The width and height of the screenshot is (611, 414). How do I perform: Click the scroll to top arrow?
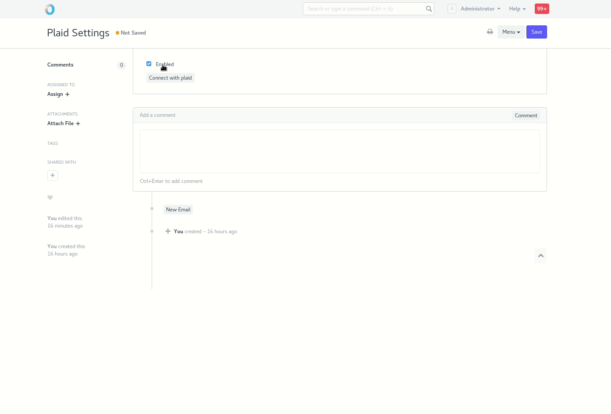click(540, 256)
